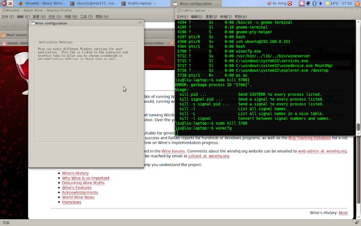The width and height of the screenshot is (361, 226).
Task: Switch to the Gmail tab in Firefox
Action: click(x=15, y=43)
